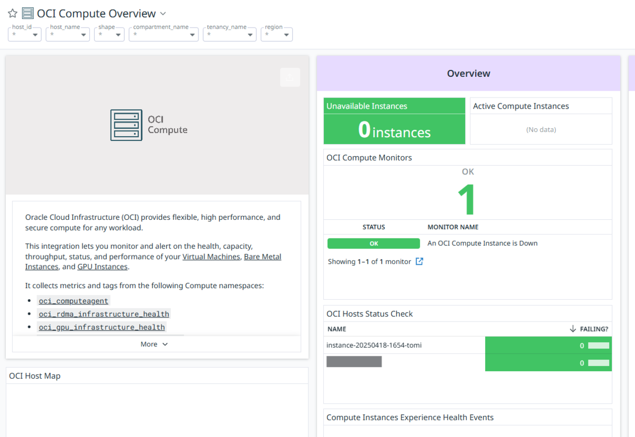The height and width of the screenshot is (437, 635).
Task: Click the OCI Compute server logo
Action: point(126,125)
